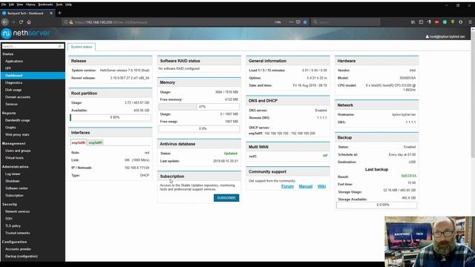Click the backup storage usage bar

pos(376,205)
